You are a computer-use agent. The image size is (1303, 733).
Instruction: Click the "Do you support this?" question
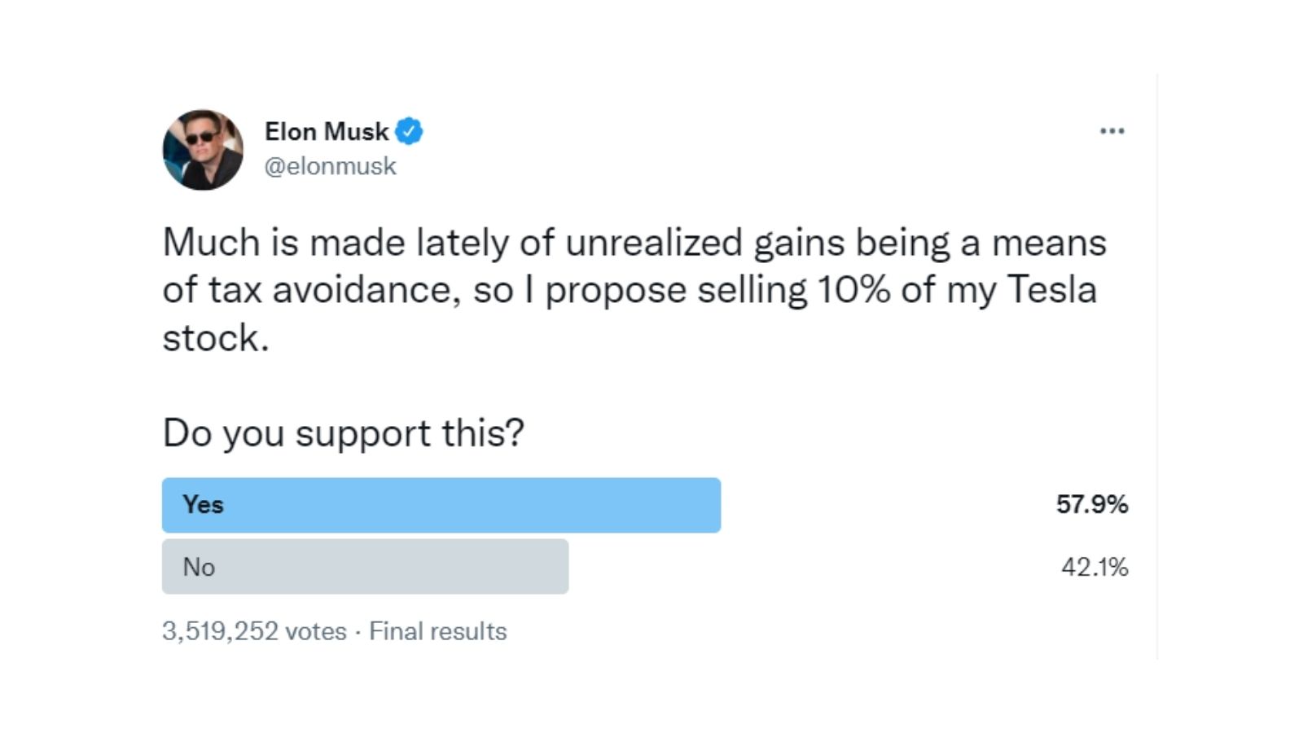tap(344, 433)
